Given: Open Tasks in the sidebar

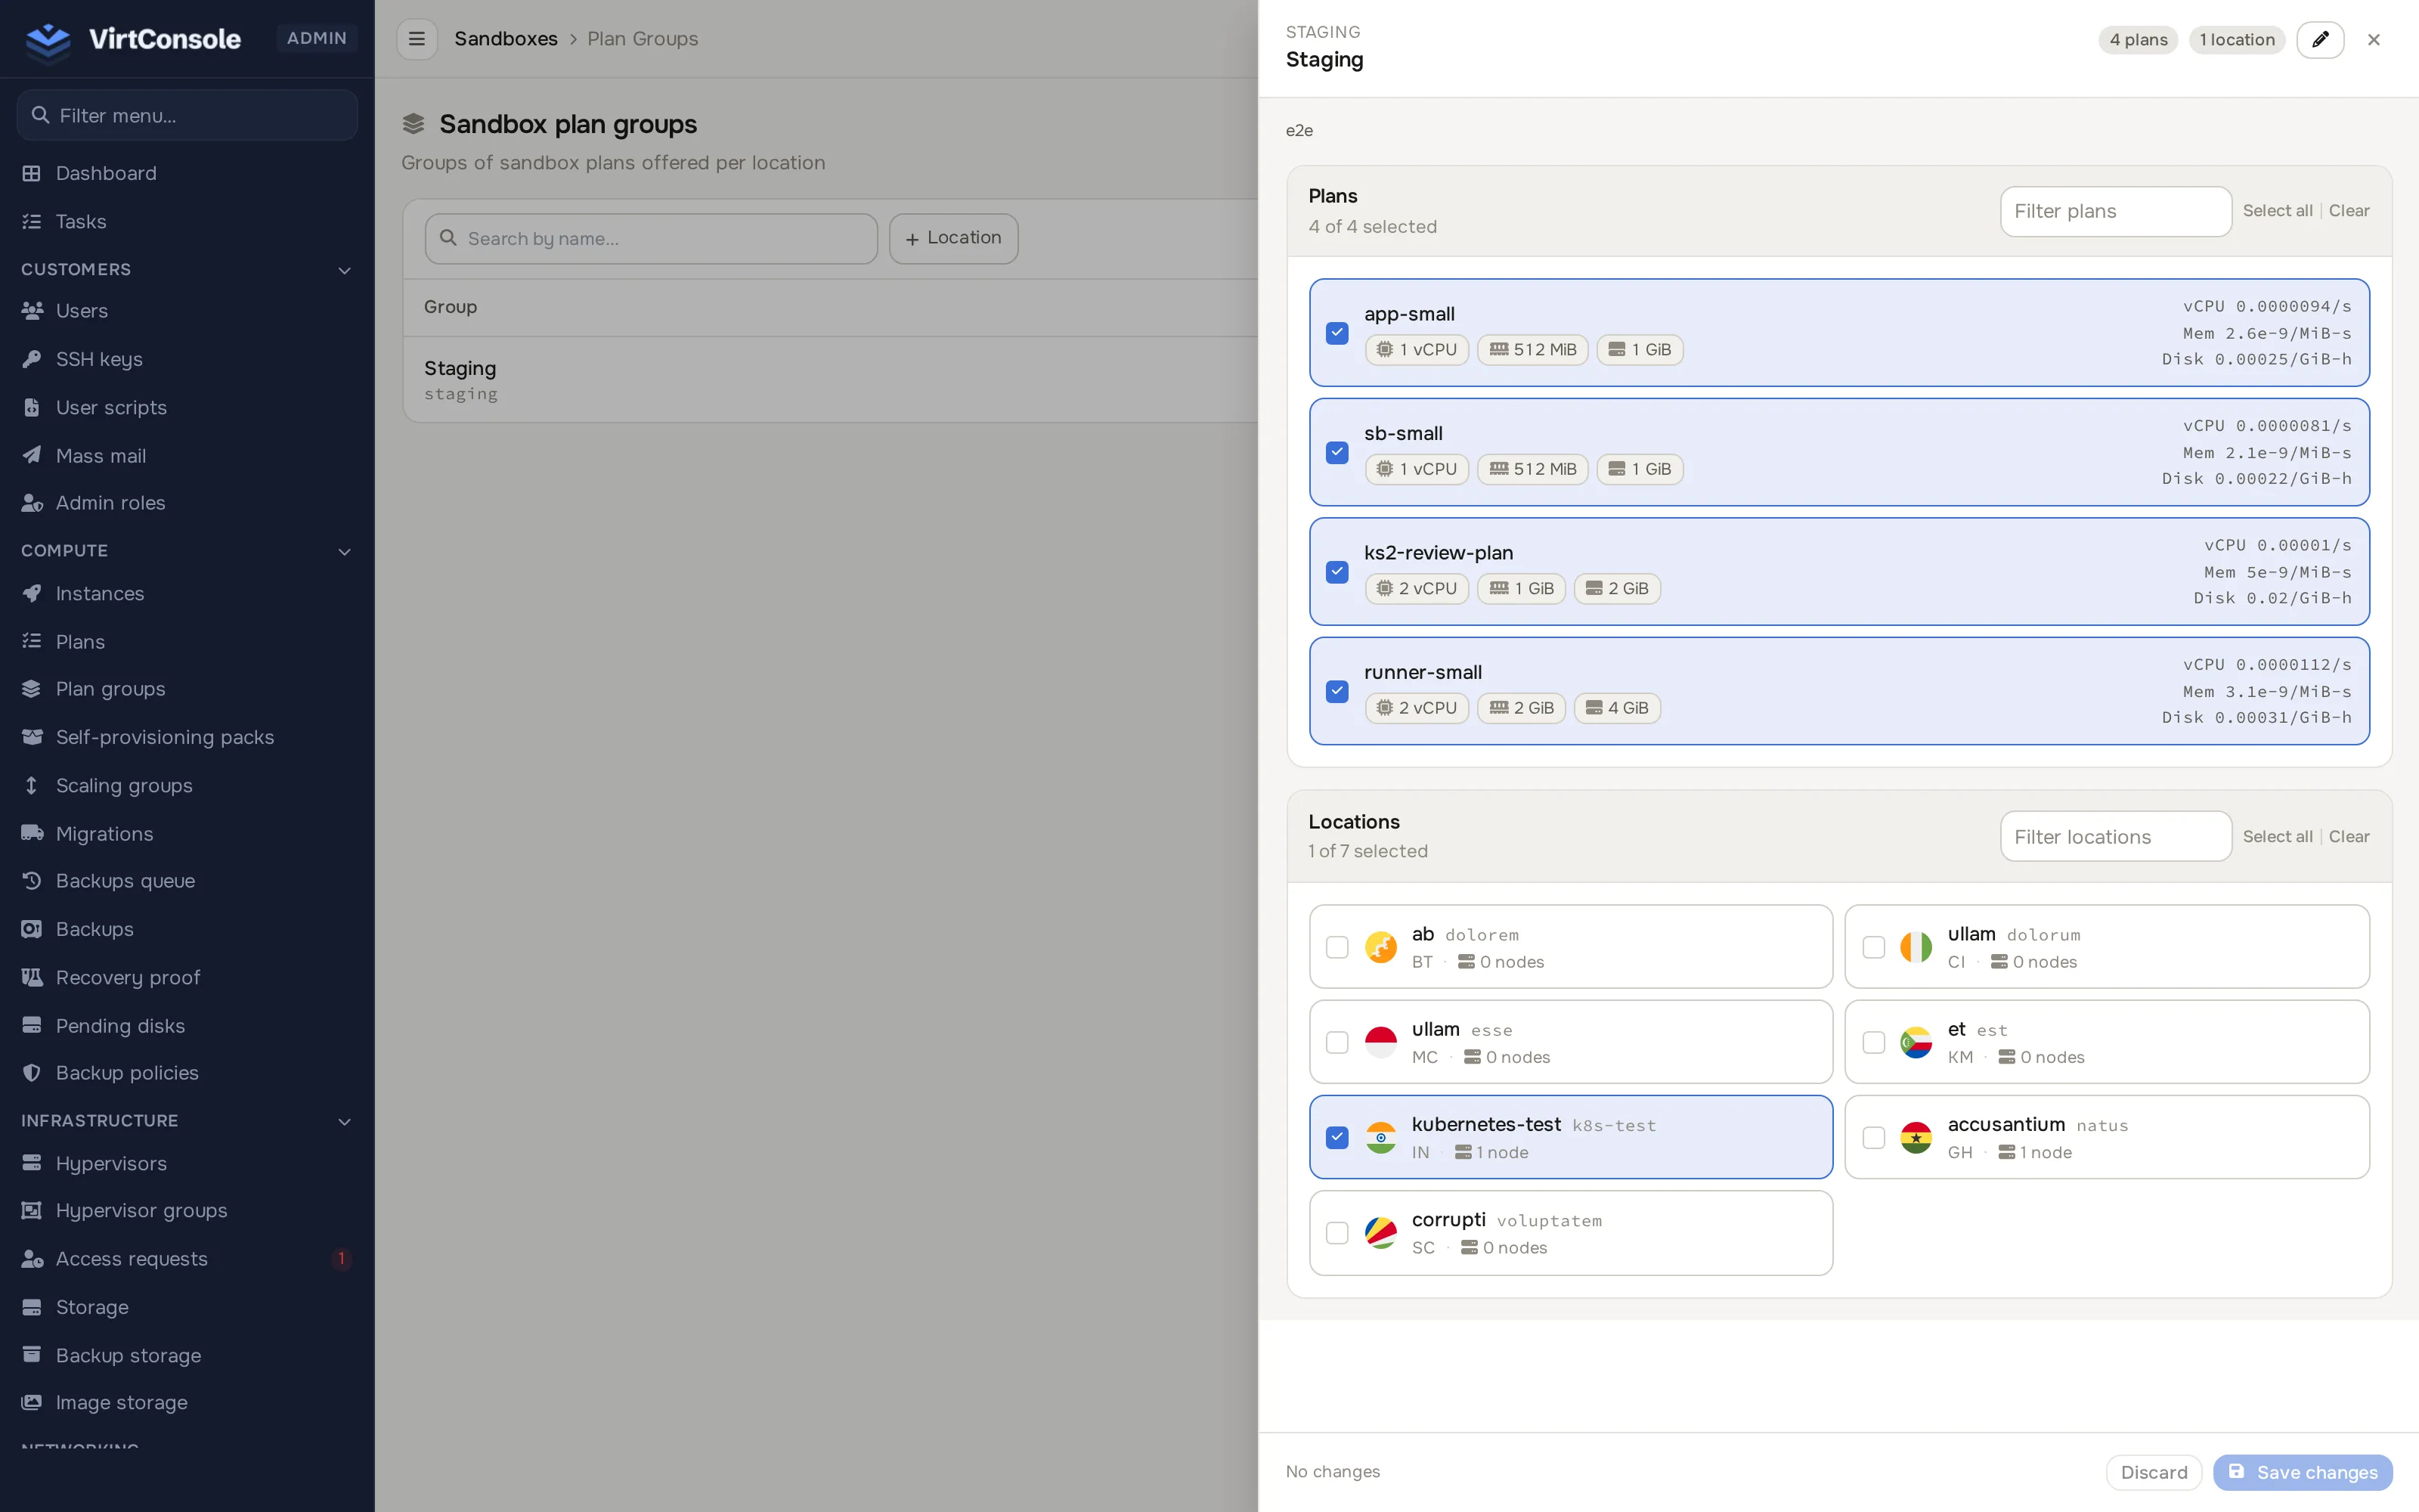Looking at the screenshot, I should (187, 221).
